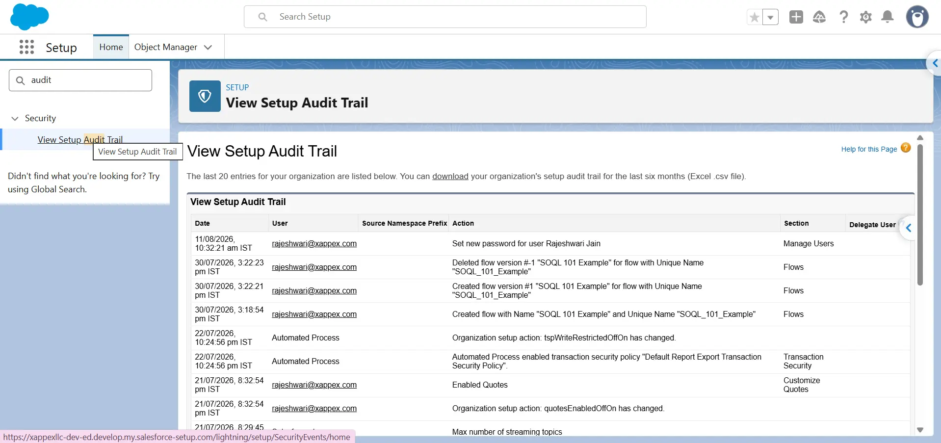Screen dimensions: 941x443
Task: Click the Delegate User column header
Action: point(872,225)
